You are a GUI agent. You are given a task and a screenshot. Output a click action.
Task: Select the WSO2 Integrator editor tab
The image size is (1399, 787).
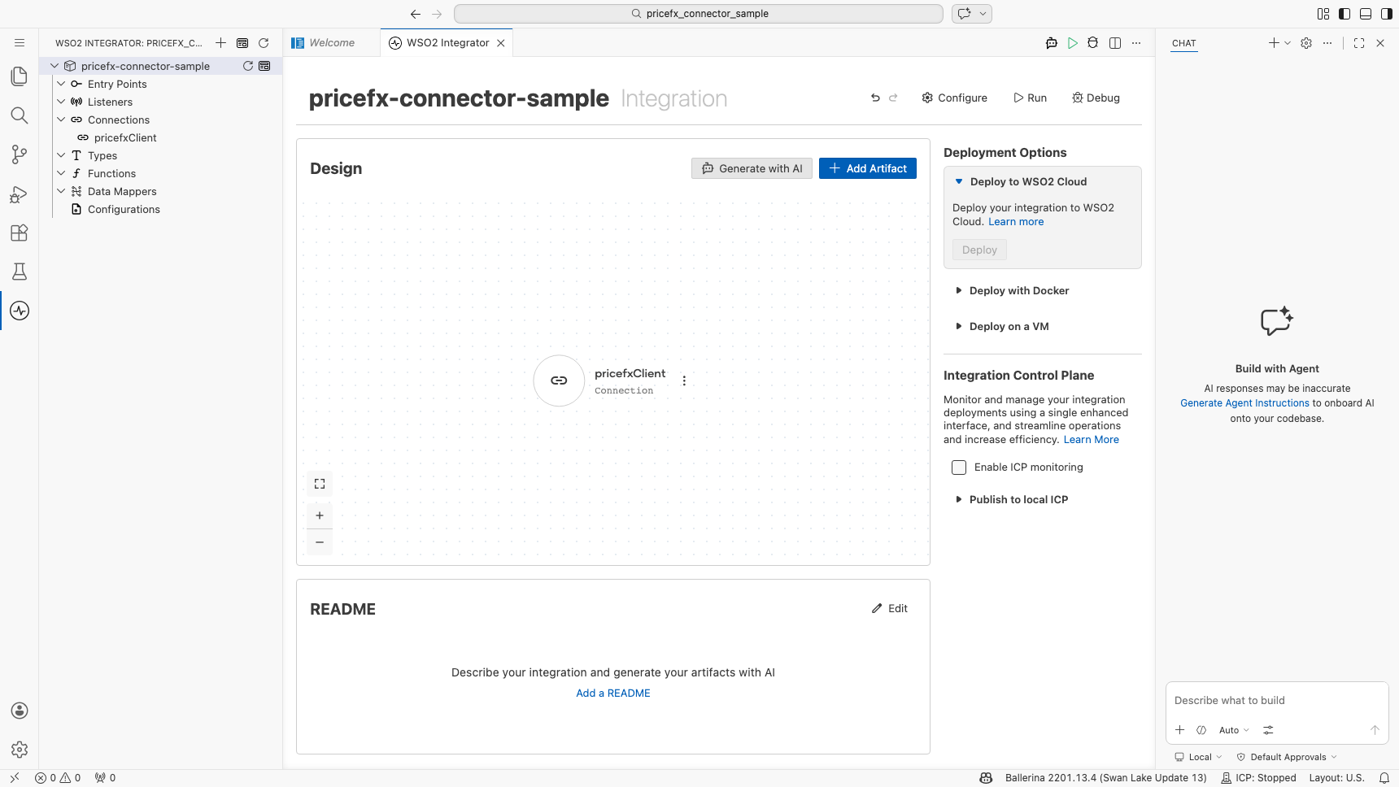[x=448, y=43]
